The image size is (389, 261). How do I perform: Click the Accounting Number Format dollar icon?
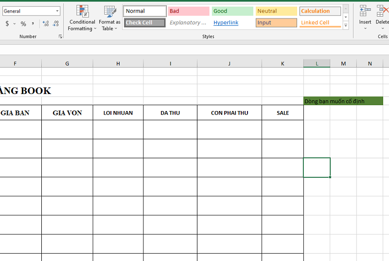click(7, 23)
